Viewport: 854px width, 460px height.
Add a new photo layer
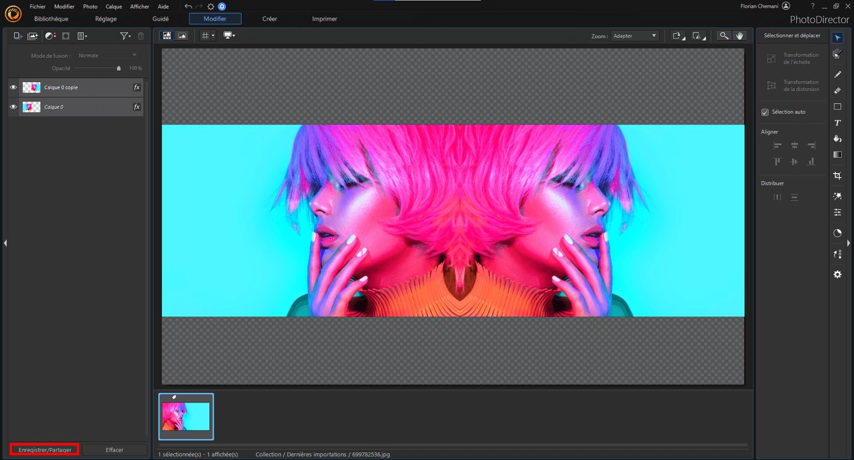click(33, 36)
